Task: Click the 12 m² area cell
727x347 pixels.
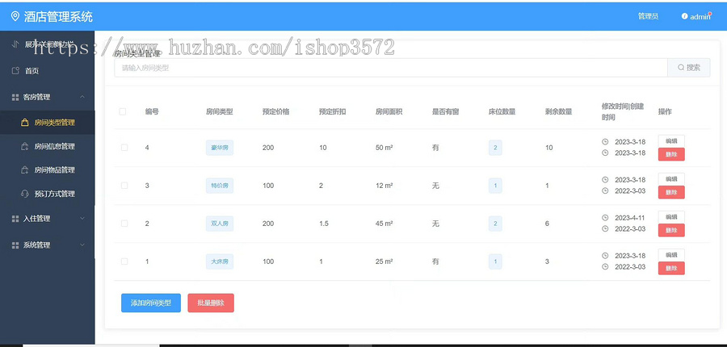Action: click(385, 186)
